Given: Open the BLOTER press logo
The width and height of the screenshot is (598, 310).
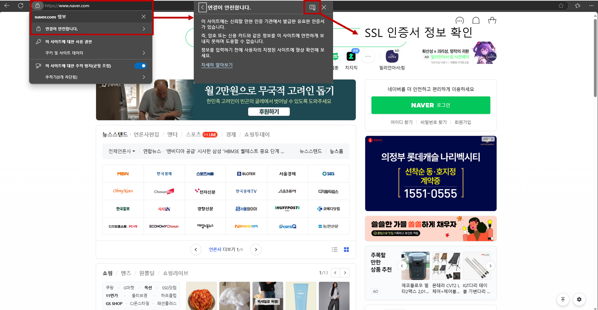Looking at the screenshot, I should click(x=246, y=174).
